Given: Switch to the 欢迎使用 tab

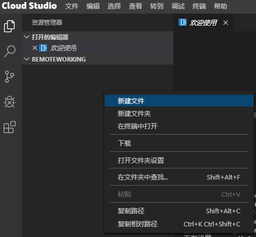Looking at the screenshot, I should (x=203, y=23).
